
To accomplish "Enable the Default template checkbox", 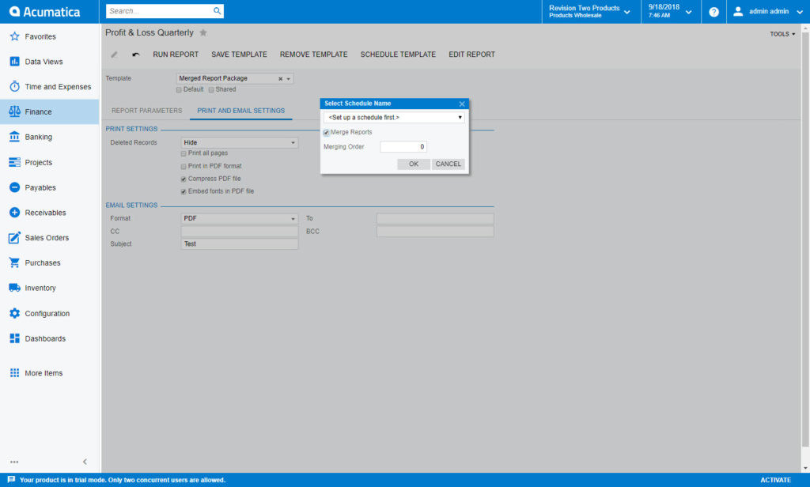I will 178,89.
